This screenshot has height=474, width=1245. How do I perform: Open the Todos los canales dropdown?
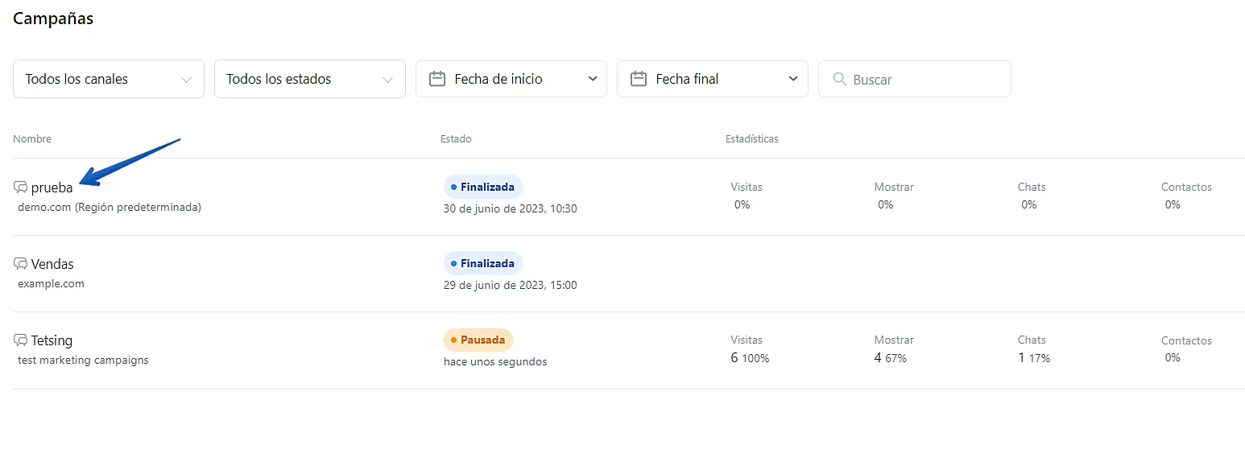click(109, 79)
